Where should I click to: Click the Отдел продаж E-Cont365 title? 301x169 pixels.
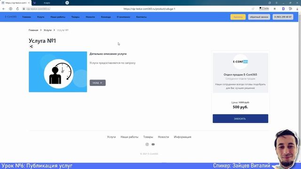click(240, 75)
